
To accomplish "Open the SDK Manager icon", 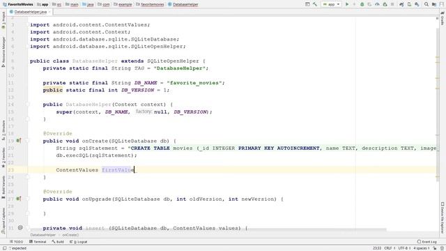I will pyautogui.click(x=417, y=4).
